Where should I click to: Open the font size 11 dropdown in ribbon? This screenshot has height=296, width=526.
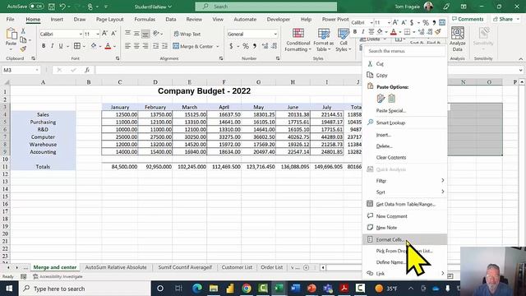pyautogui.click(x=98, y=34)
